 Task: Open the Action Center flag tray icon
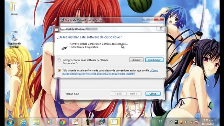[x=197, y=122]
